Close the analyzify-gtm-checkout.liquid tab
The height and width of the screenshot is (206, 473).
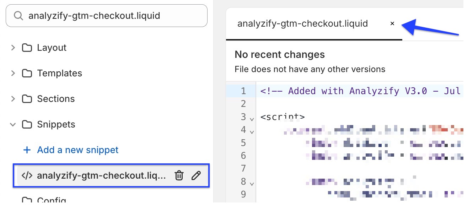coord(392,24)
